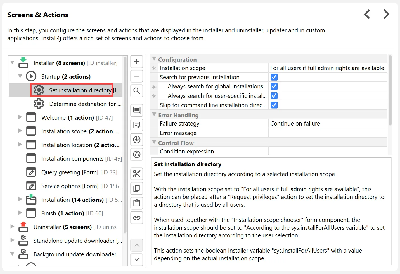Uncheck Search for previous installation checkbox
The height and width of the screenshot is (274, 400).
point(274,77)
